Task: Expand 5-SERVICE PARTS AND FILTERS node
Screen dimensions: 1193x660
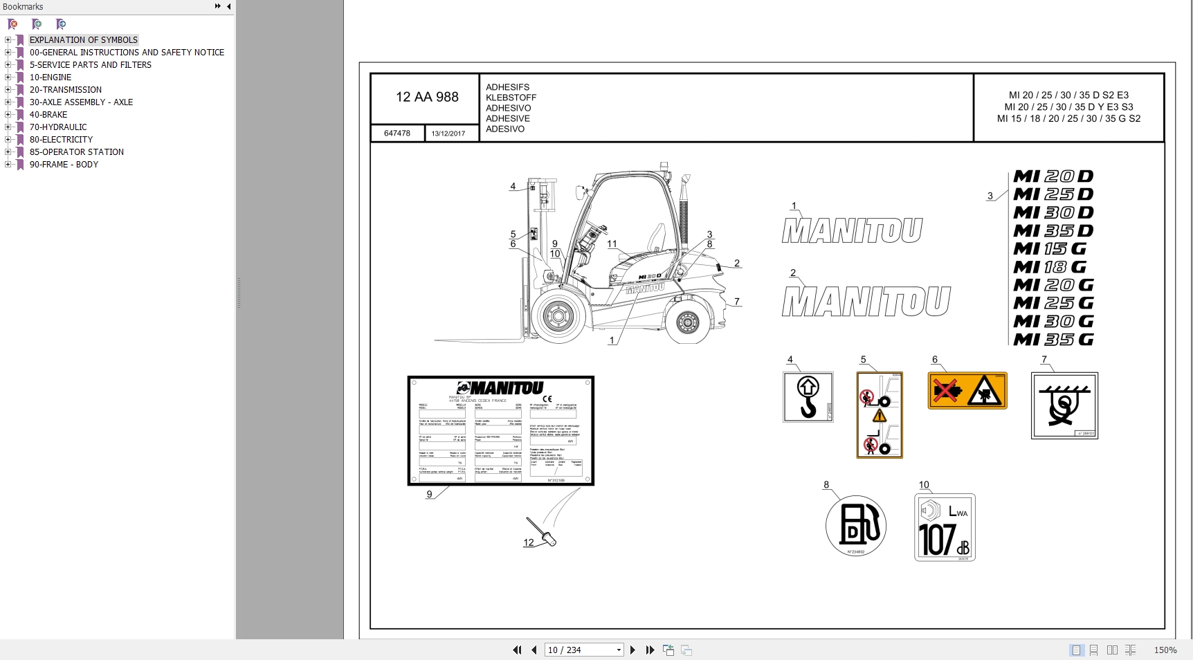Action: click(8, 64)
